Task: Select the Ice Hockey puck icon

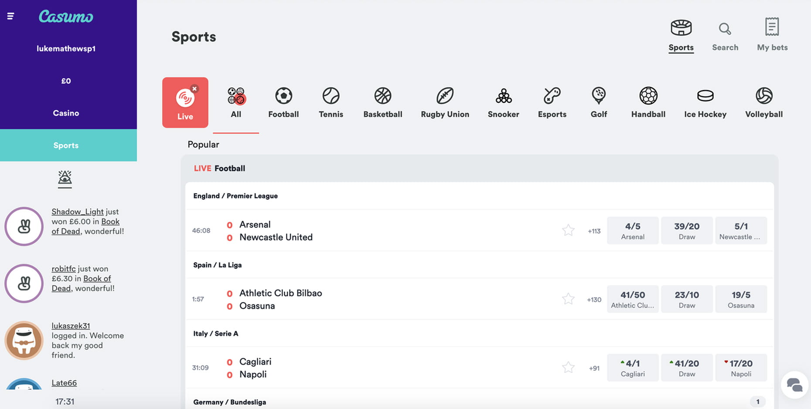Action: (705, 95)
